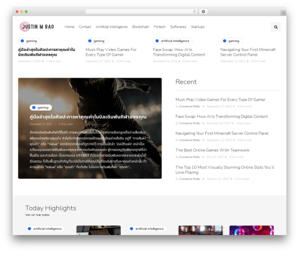
Task: Click the green maximize window dot
Action: 26,11
